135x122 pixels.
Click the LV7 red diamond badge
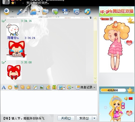(x=104, y=19)
